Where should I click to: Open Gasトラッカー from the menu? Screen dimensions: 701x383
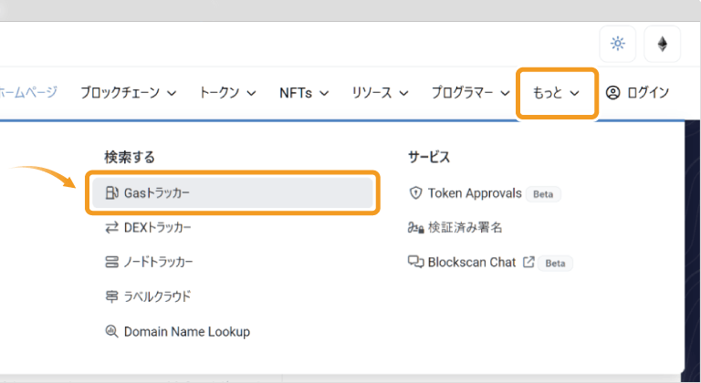233,192
